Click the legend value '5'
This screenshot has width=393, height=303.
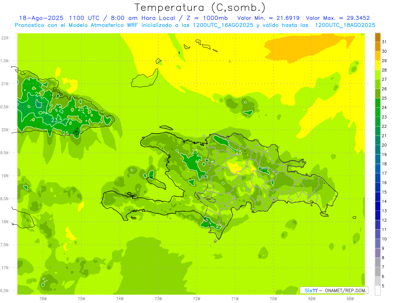383,286
